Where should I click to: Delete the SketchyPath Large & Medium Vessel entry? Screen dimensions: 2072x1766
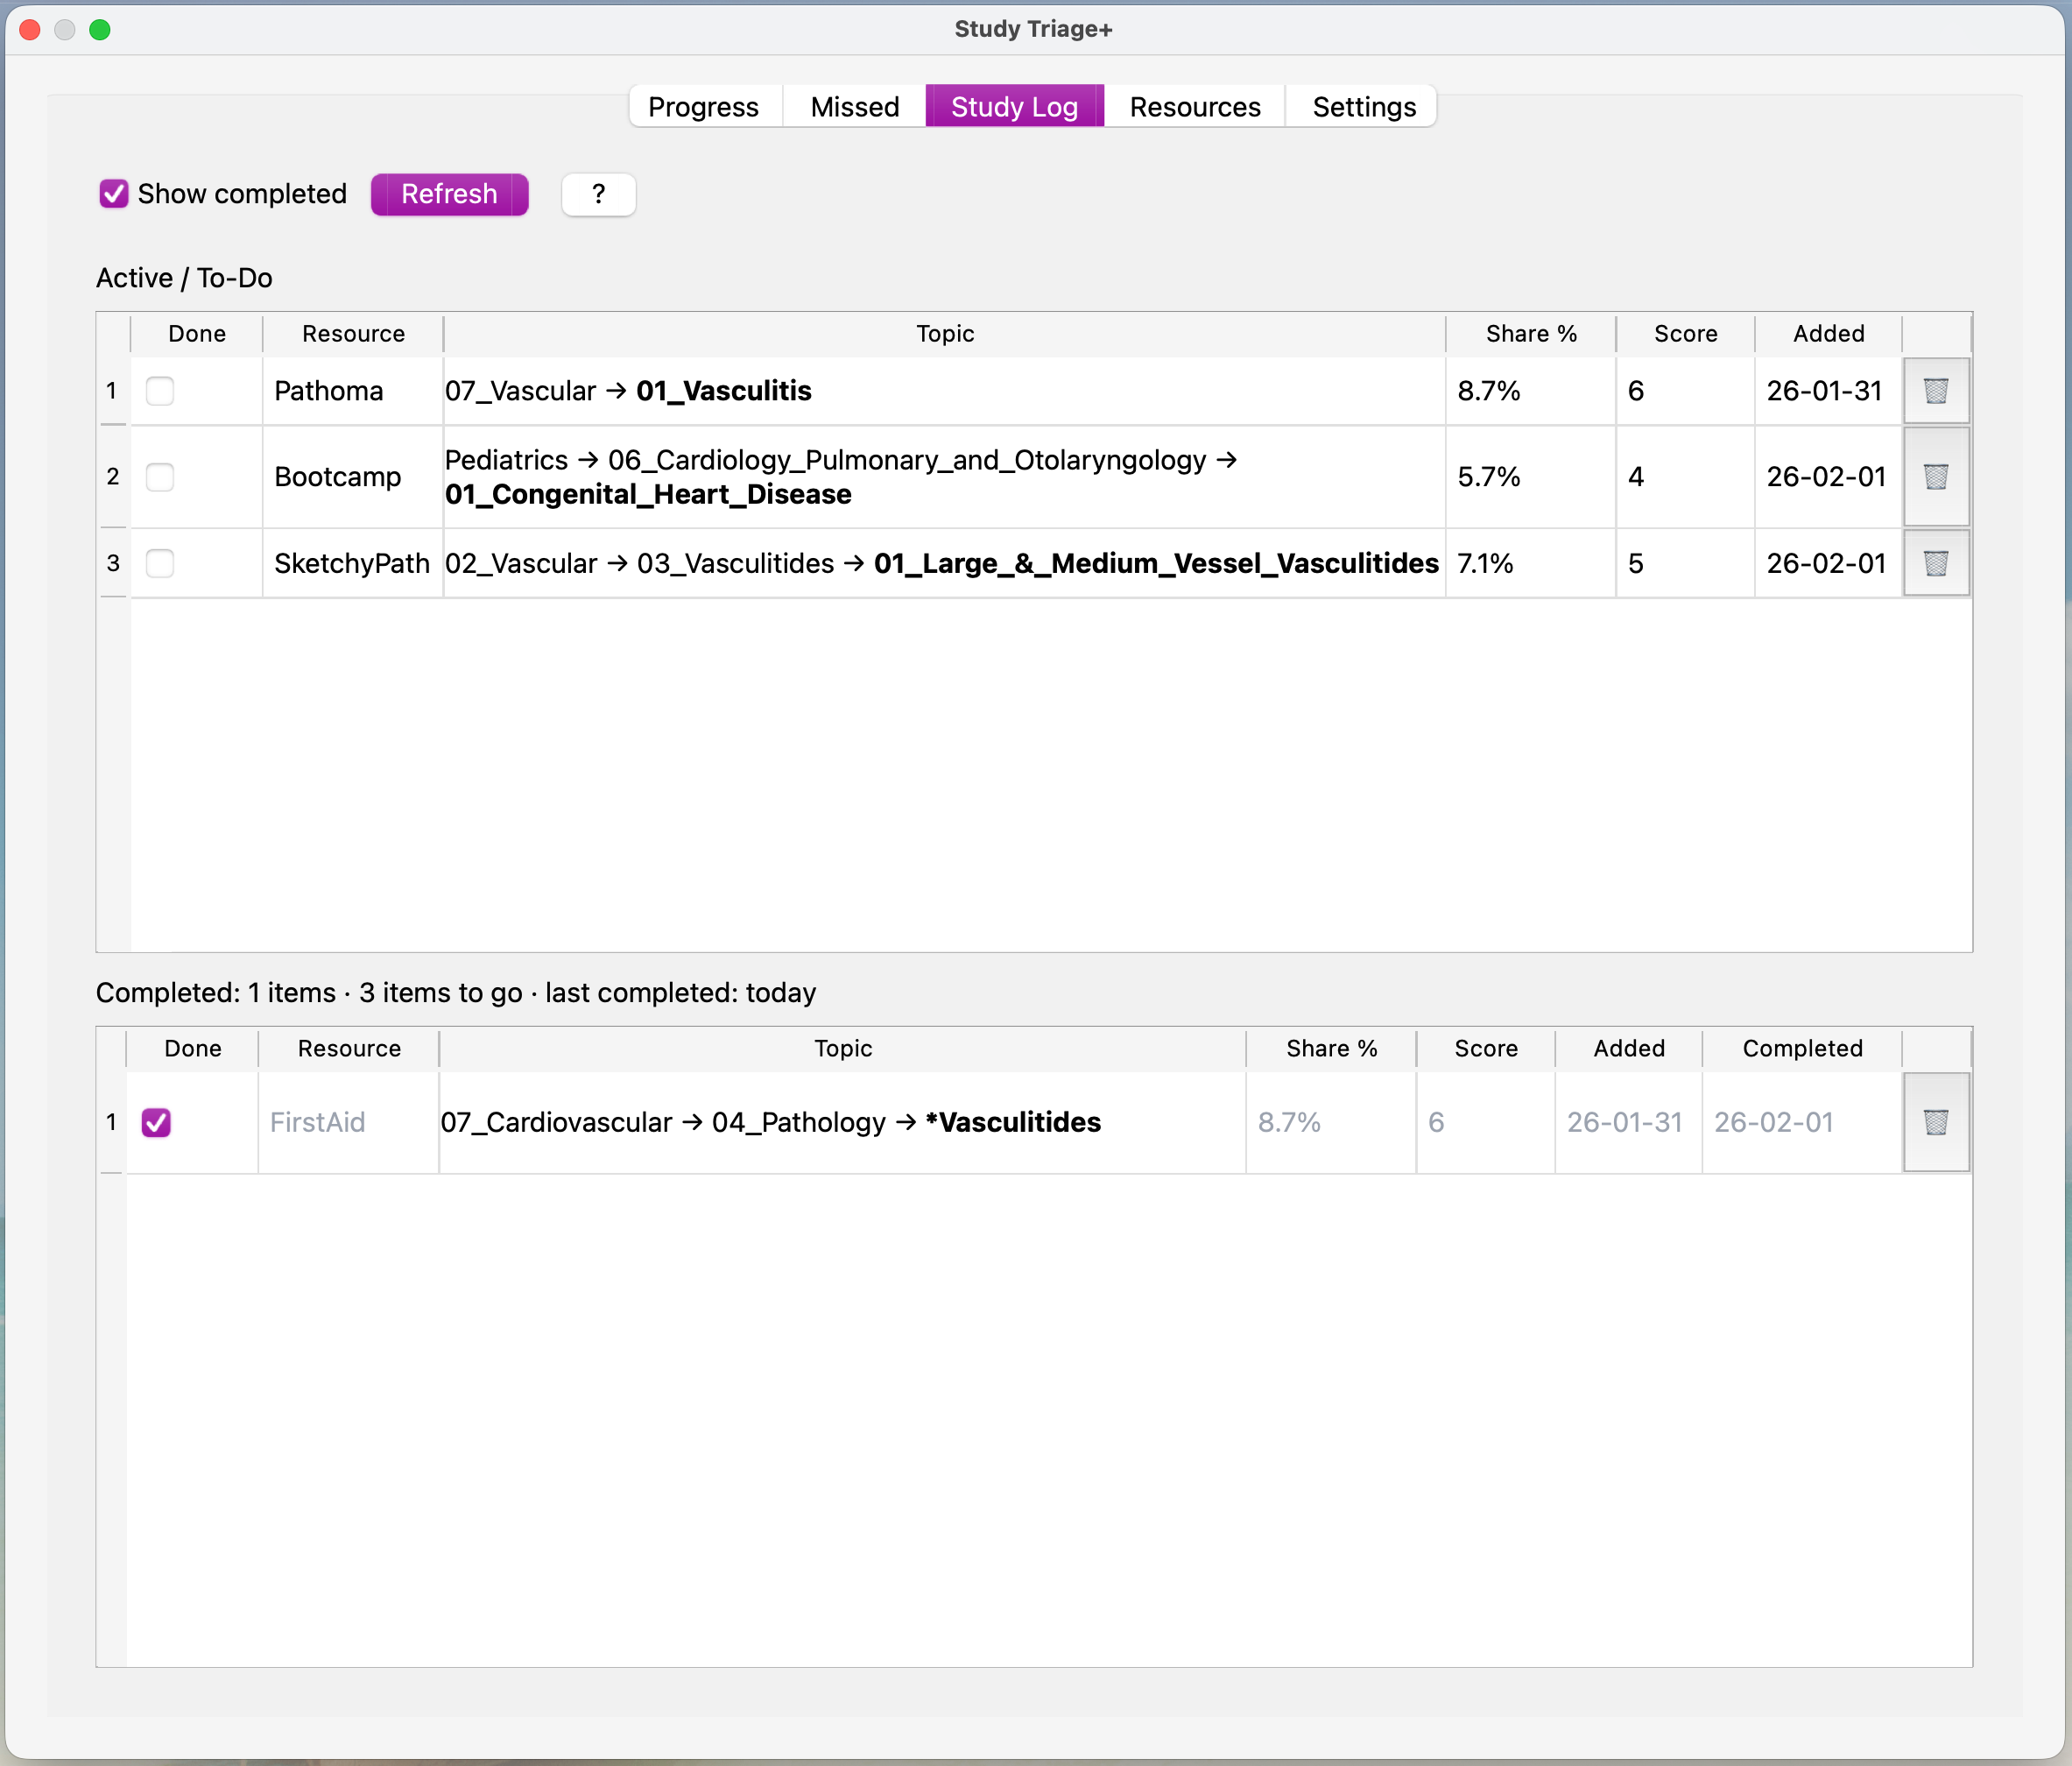[x=1936, y=563]
